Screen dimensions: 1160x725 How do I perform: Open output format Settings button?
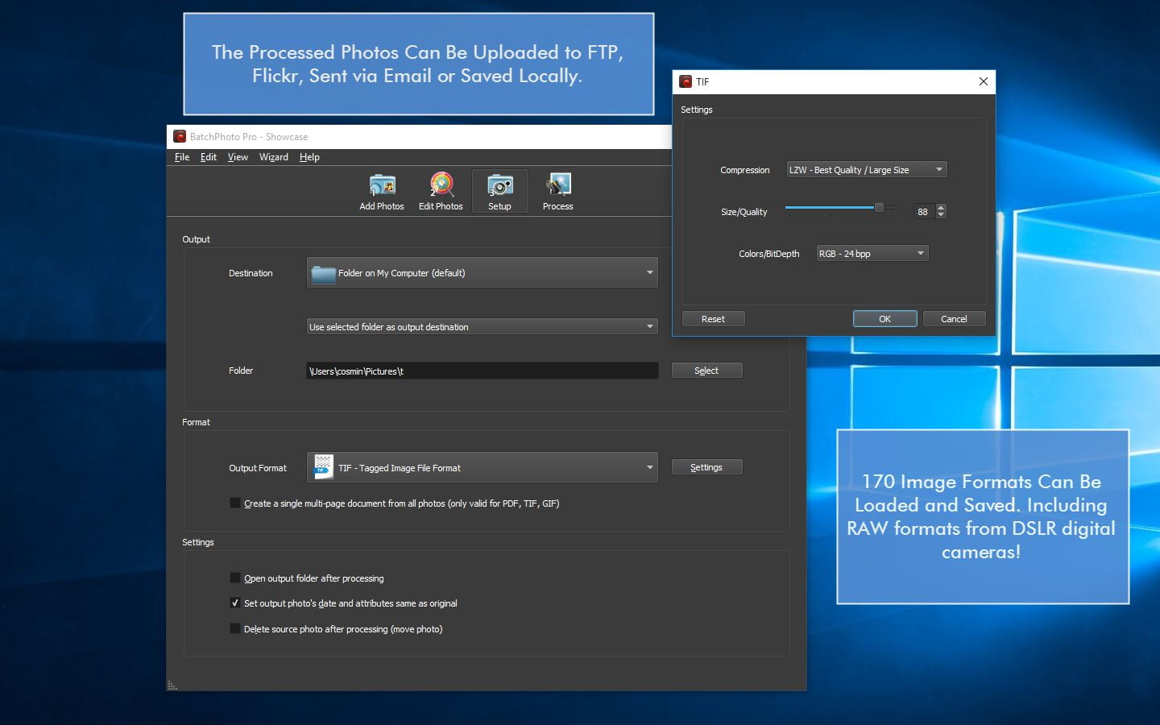(x=706, y=467)
